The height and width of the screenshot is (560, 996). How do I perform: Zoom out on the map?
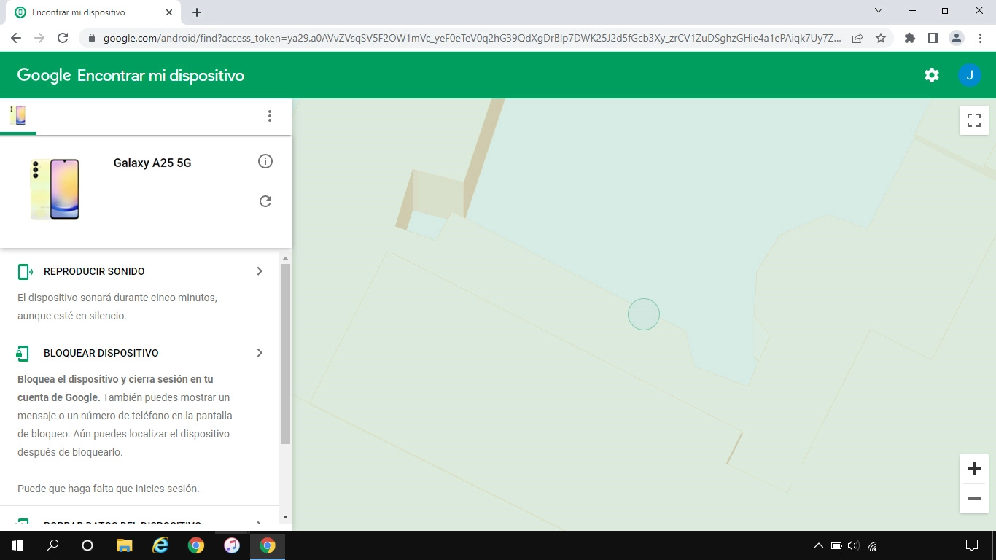pos(973,499)
